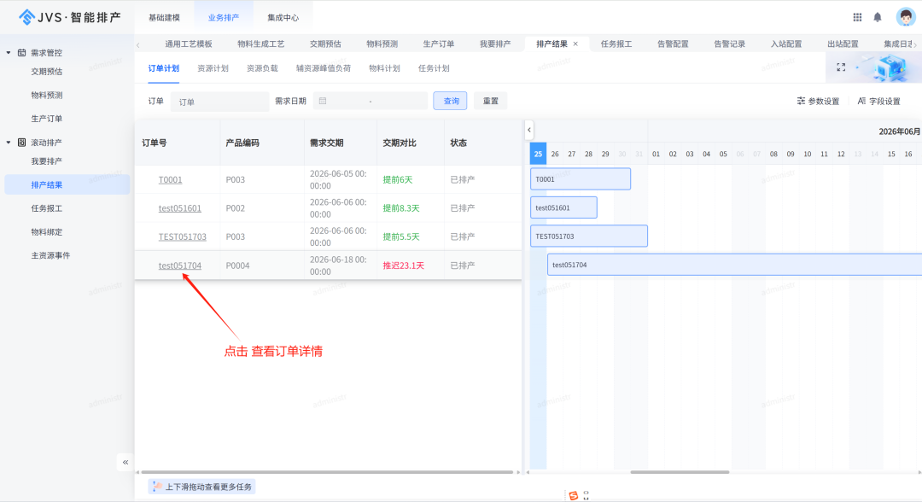
Task: Open 字段设置 field settings
Action: click(x=878, y=101)
